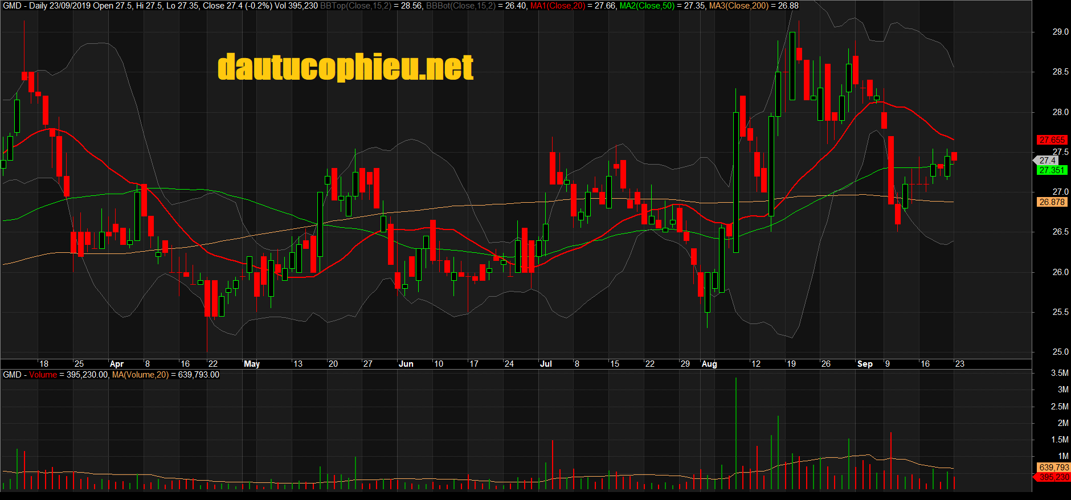The width and height of the screenshot is (1071, 500).
Task: Select the 1.5M volume axis label
Action: [x=1060, y=440]
